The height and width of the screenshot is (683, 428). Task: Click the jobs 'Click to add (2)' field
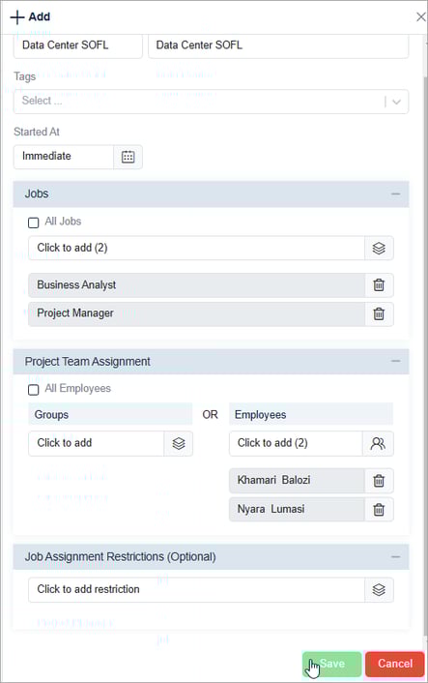[x=196, y=249]
